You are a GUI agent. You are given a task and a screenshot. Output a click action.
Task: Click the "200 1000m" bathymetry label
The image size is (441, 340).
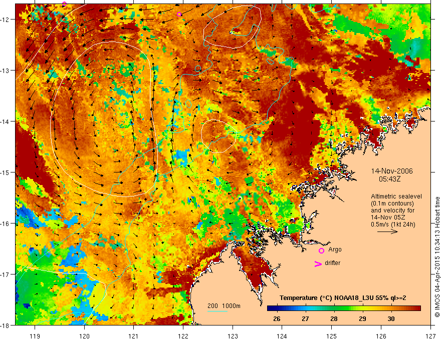point(224,306)
